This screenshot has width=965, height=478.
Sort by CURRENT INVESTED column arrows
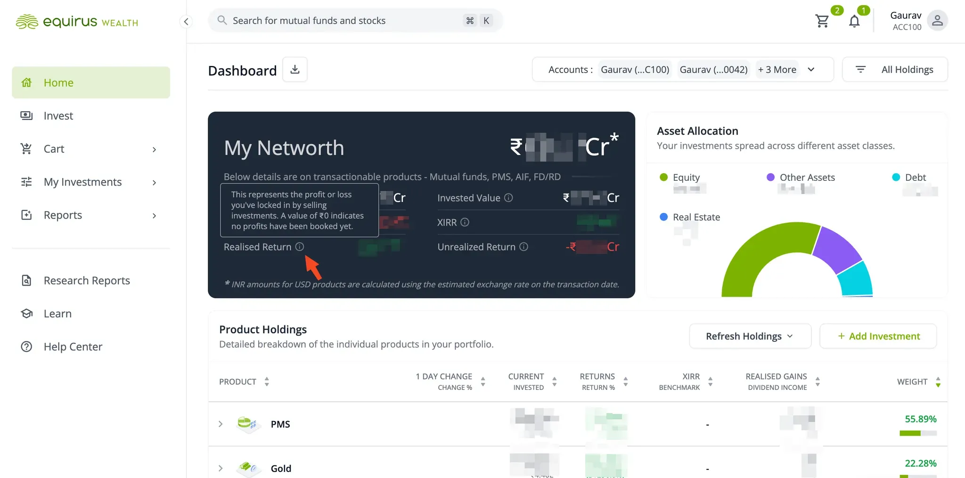pyautogui.click(x=555, y=381)
